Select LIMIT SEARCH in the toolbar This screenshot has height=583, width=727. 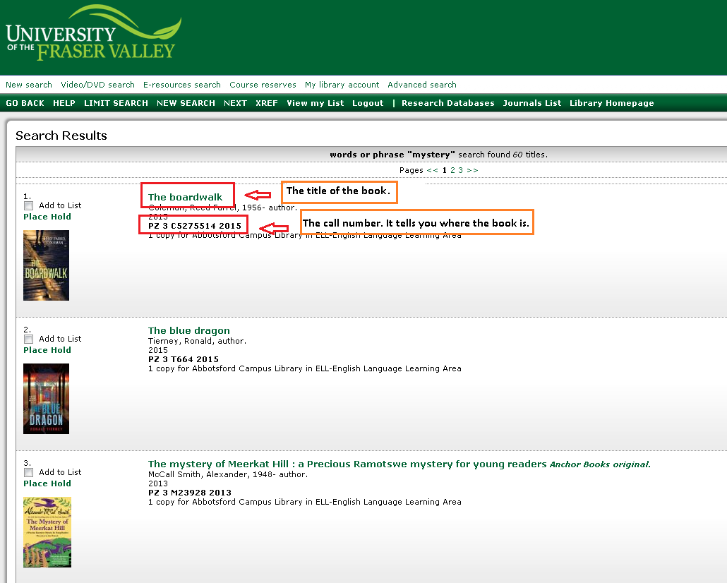[116, 102]
